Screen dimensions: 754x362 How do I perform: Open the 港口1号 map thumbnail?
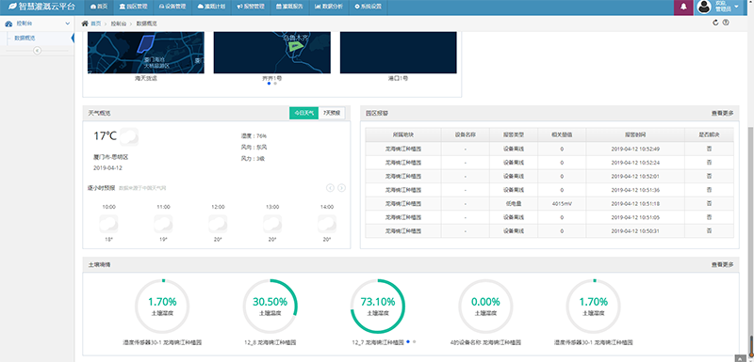(x=398, y=53)
